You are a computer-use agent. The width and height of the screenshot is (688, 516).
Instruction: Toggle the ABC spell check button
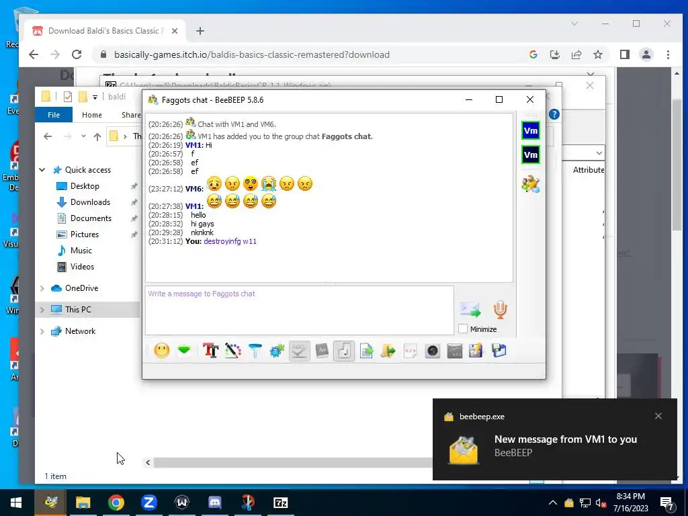pyautogui.click(x=299, y=351)
